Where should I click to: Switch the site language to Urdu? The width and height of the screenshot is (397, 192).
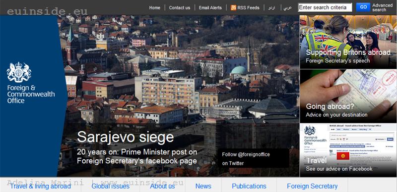(271, 7)
